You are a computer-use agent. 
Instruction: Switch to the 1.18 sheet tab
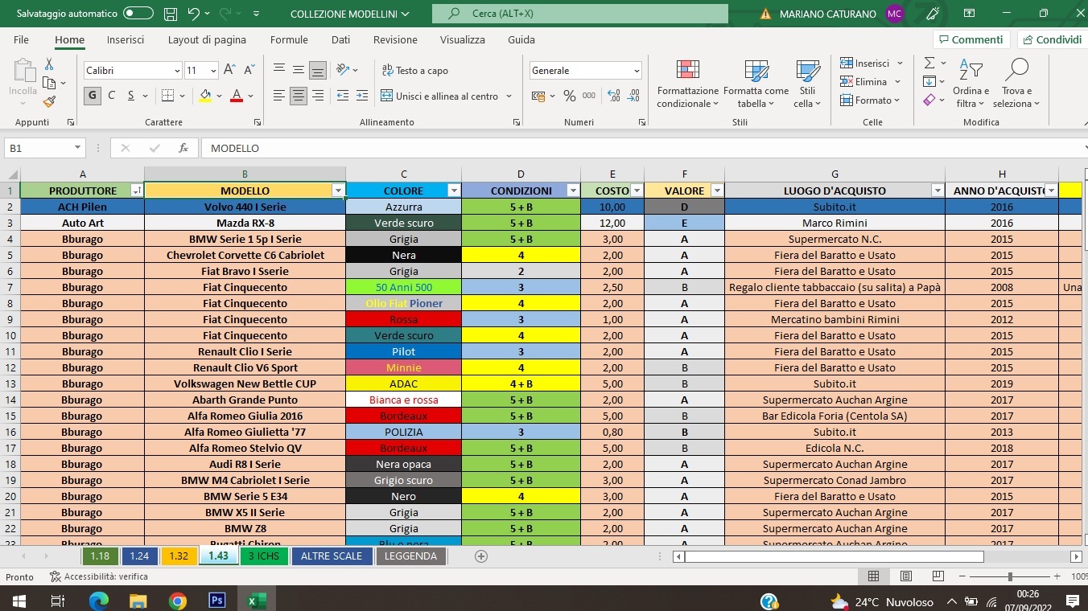(100, 556)
